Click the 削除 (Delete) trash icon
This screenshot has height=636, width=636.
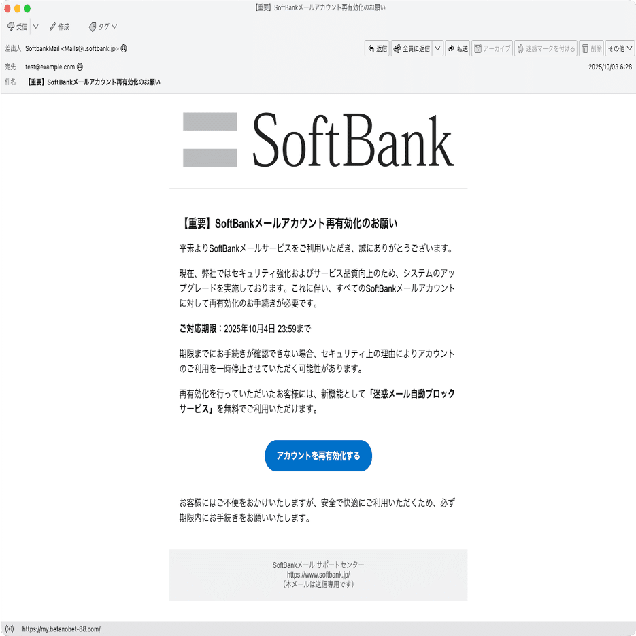pyautogui.click(x=585, y=48)
